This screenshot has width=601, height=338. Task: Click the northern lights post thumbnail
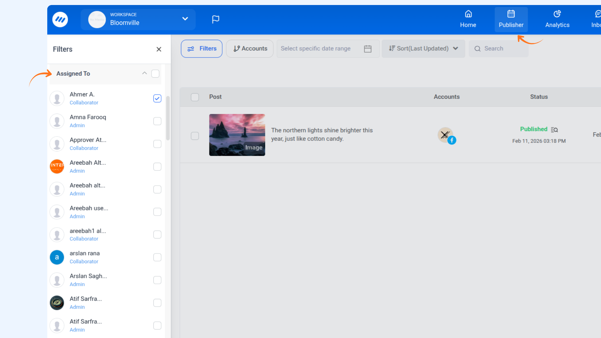pos(237,135)
